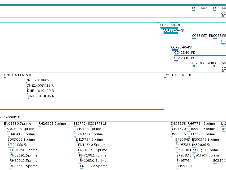
Task: Click the RH26368.5prime EST arrow glyph
Action: 40,126
